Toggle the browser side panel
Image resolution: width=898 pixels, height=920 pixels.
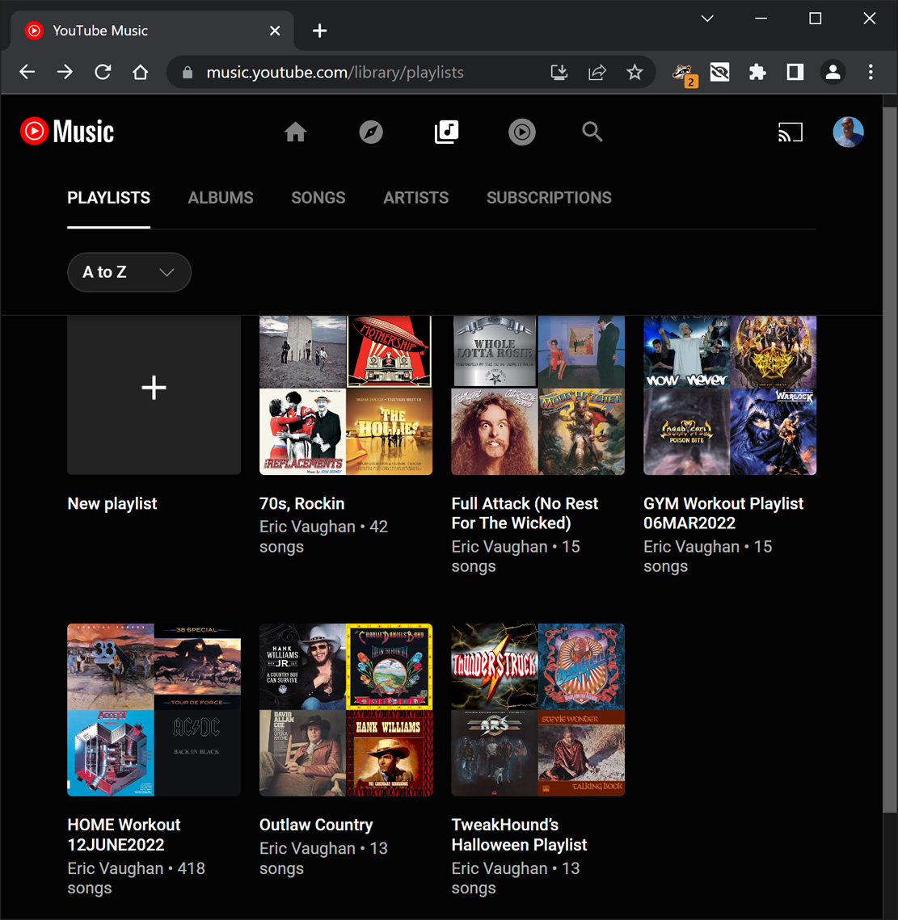coord(795,72)
